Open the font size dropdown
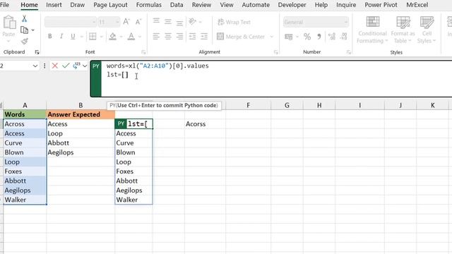This screenshot has height=254, width=452. 117,22
